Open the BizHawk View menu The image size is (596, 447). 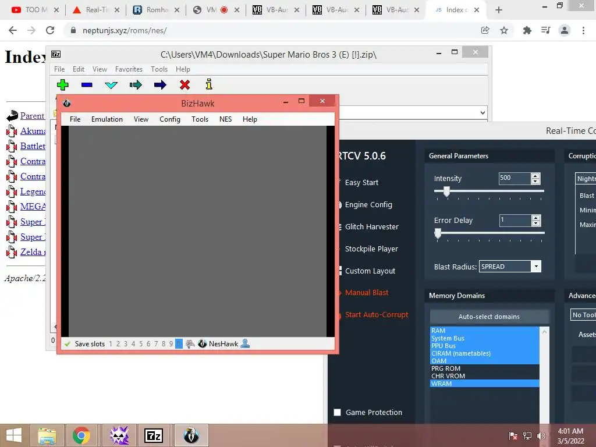(141, 119)
